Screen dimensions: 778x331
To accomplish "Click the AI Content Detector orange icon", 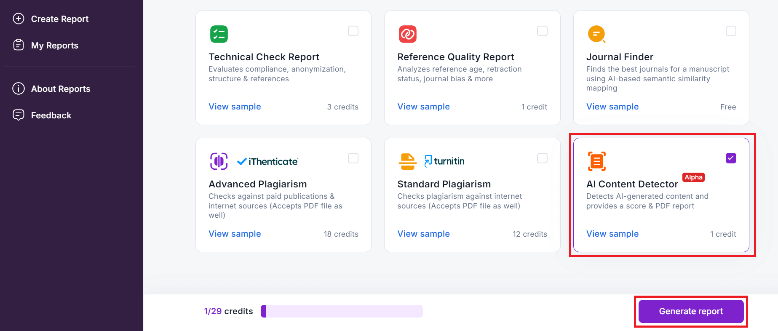I will tap(597, 161).
